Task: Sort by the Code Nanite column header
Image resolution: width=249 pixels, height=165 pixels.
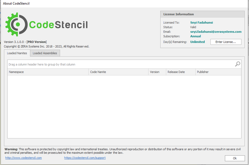Action: (119, 72)
